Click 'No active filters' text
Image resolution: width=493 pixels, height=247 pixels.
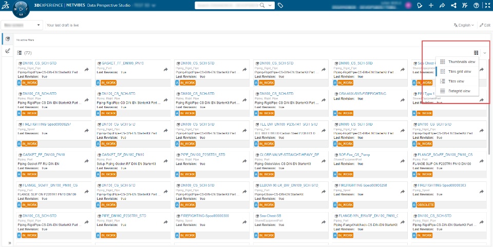pyautogui.click(x=25, y=40)
